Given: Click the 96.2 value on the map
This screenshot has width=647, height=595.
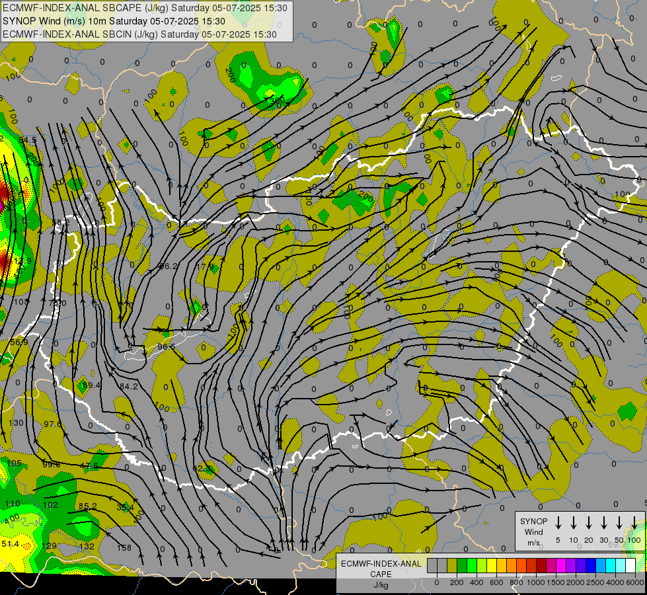Looking at the screenshot, I should point(169,266).
